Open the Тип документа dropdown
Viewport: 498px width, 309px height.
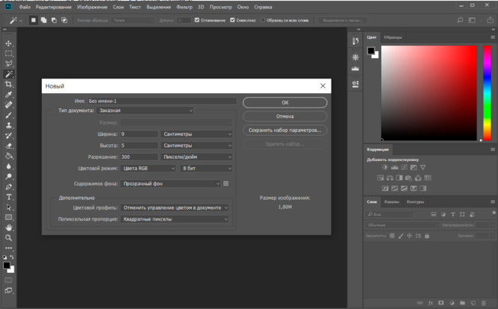(144, 111)
